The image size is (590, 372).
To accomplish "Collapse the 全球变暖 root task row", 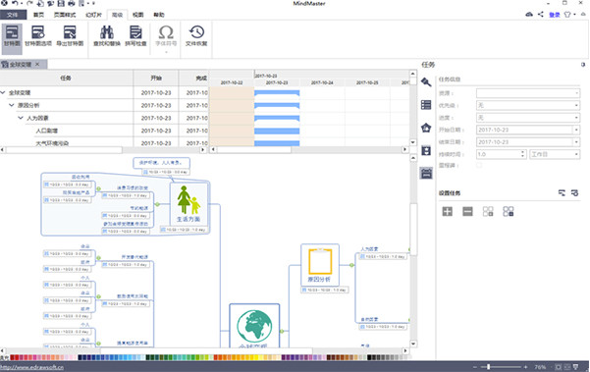I will (x=3, y=92).
